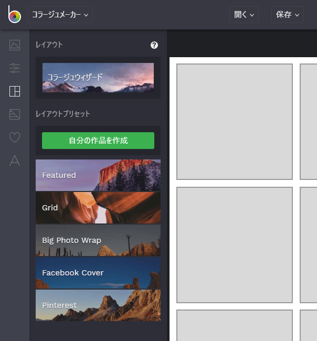Click the 自分の作品を作成 button
The image size is (317, 341).
click(x=98, y=141)
